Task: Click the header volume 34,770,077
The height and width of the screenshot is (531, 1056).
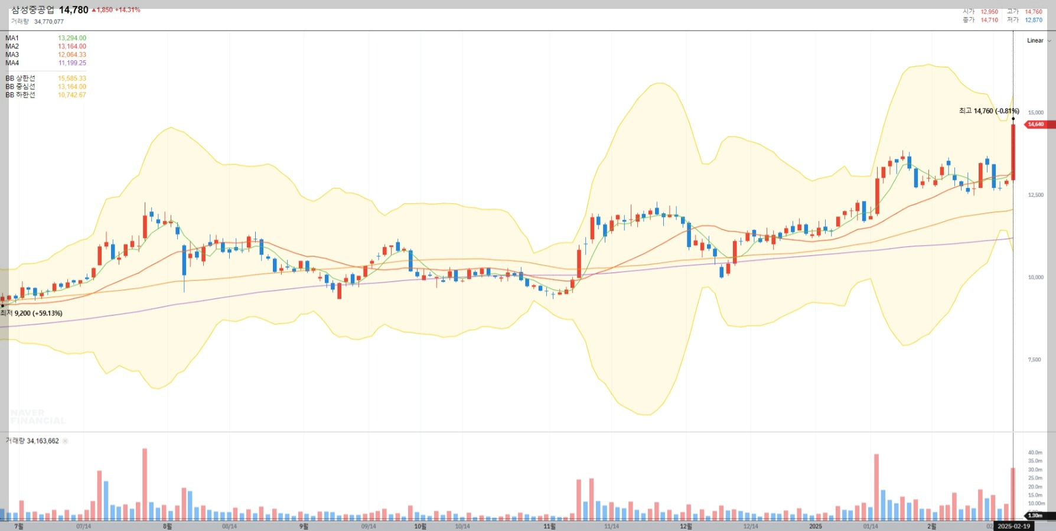Action: coord(49,22)
